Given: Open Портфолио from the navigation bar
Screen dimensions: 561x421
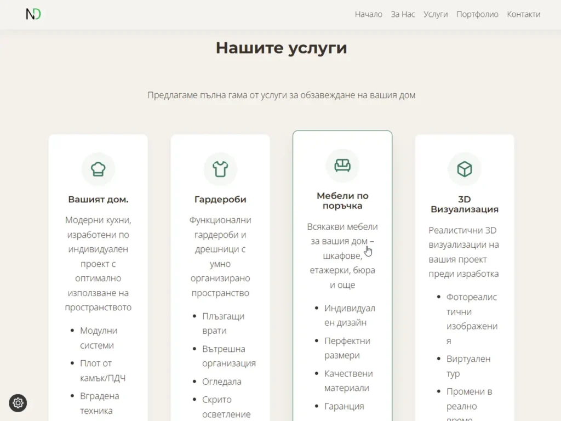Looking at the screenshot, I should (x=477, y=14).
